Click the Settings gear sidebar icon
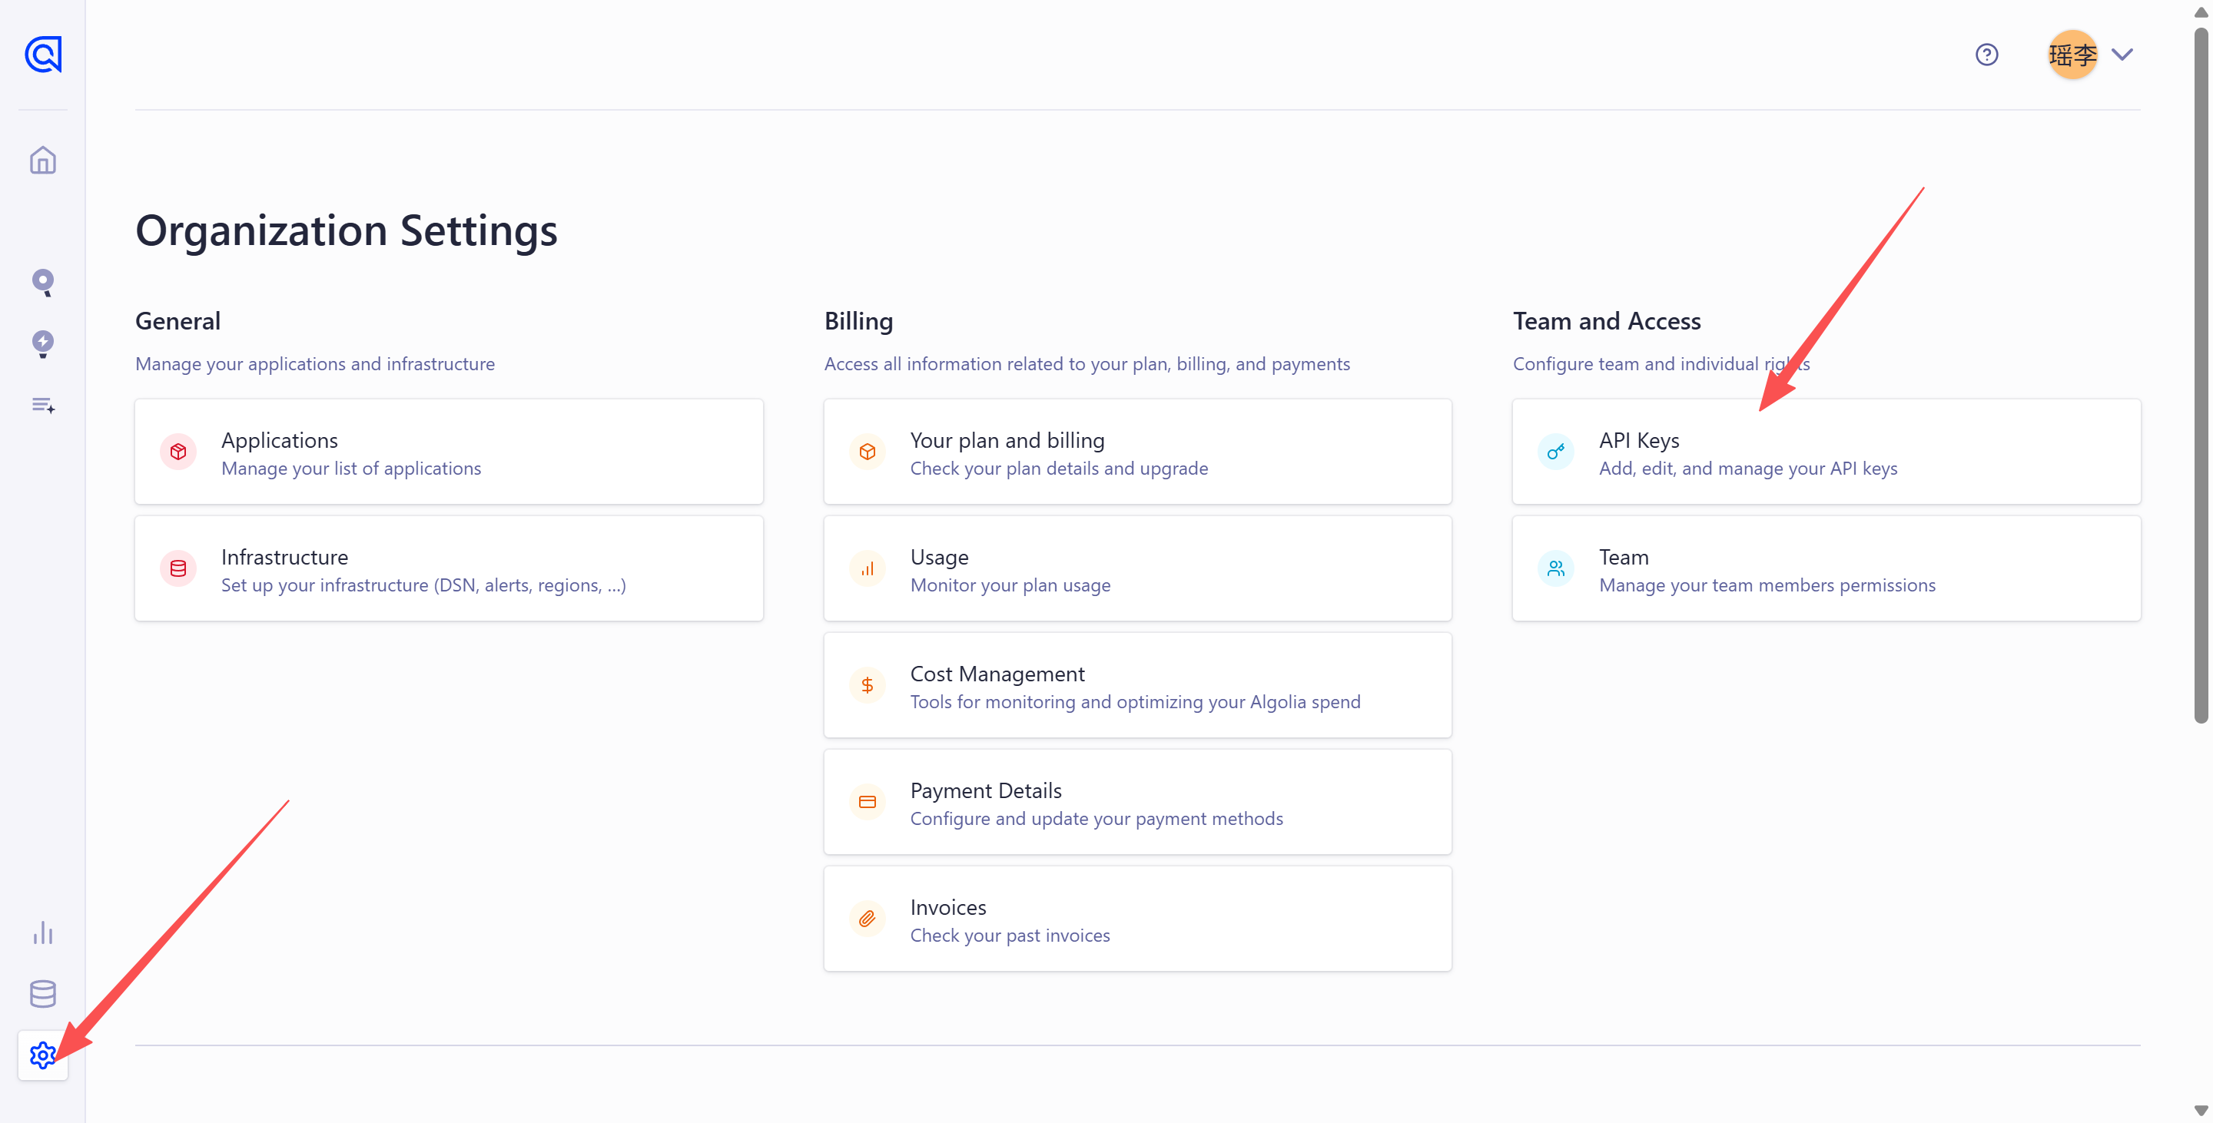 43,1055
